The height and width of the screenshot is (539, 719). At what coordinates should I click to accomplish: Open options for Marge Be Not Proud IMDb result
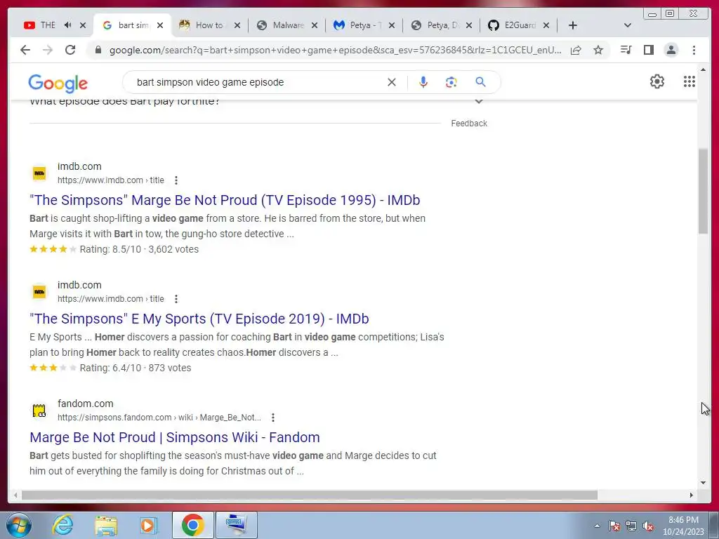(x=176, y=180)
